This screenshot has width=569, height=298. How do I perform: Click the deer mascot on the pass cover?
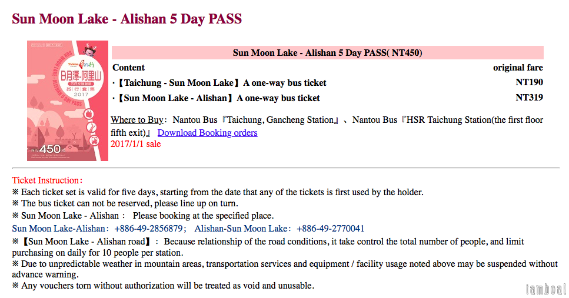89,49
